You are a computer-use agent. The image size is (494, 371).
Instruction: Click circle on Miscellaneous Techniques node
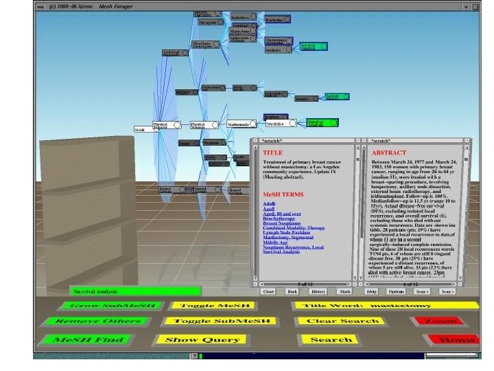pos(216,45)
